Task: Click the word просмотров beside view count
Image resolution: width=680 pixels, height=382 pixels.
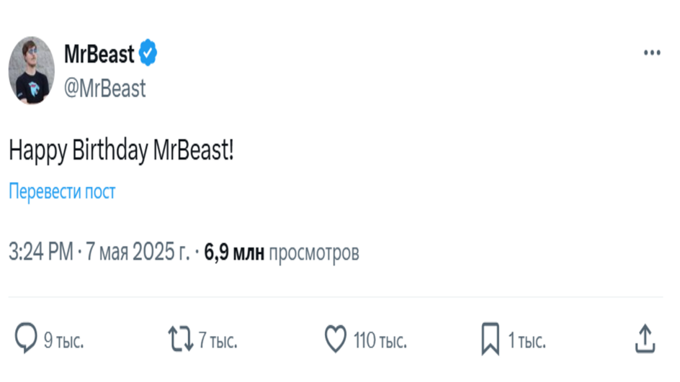Action: (314, 253)
